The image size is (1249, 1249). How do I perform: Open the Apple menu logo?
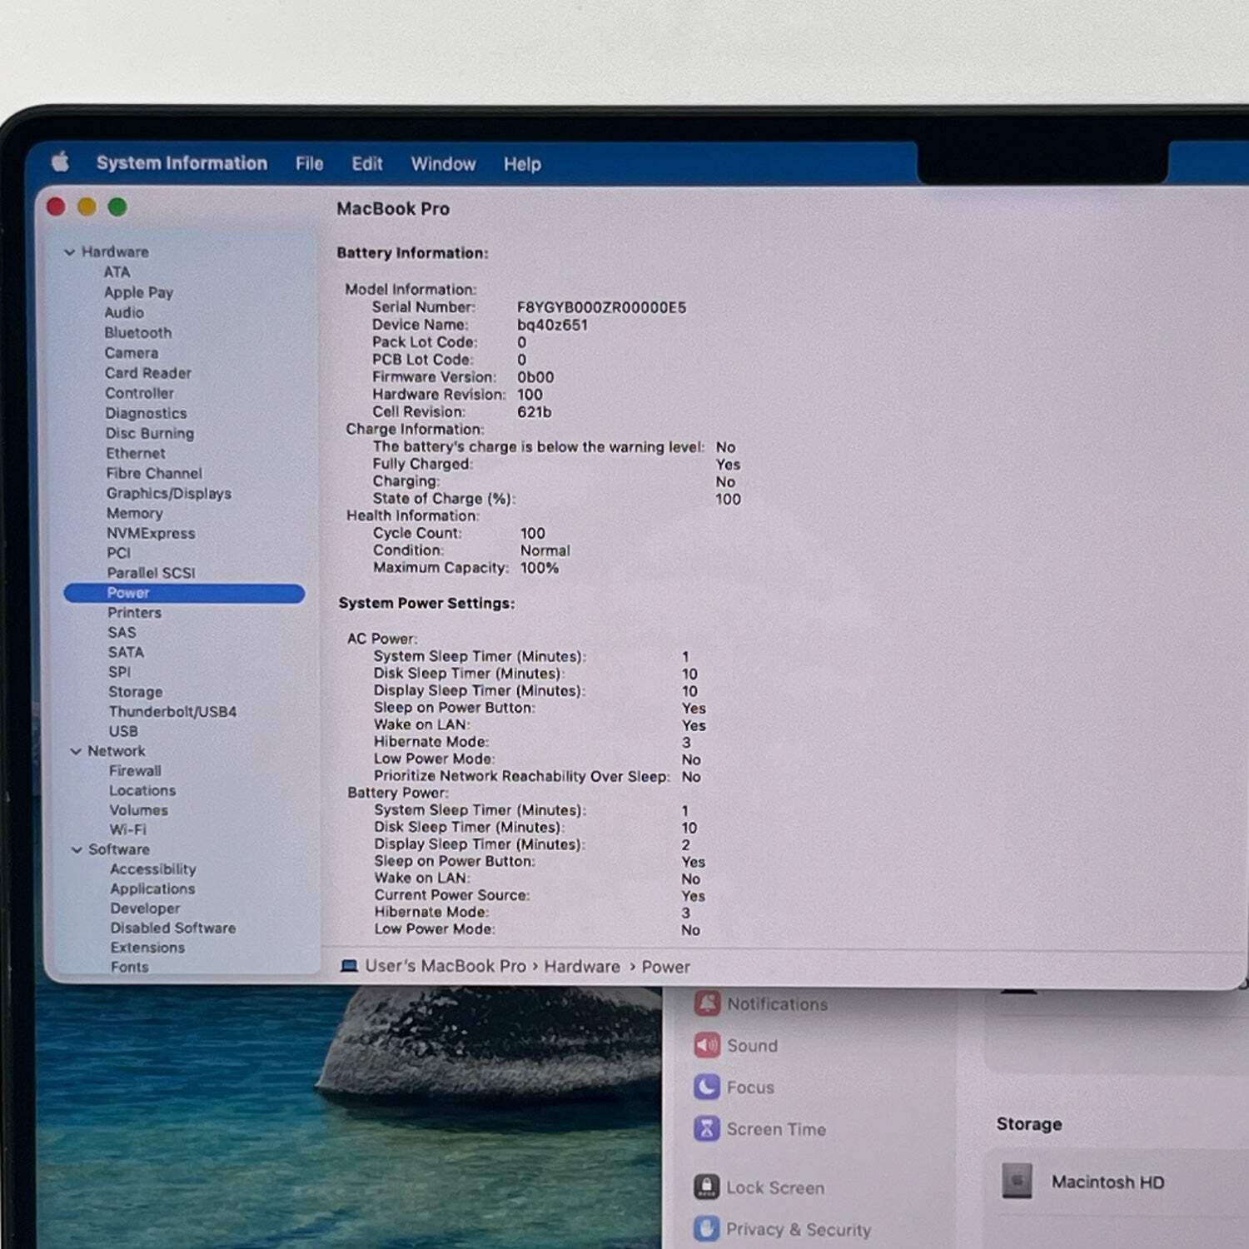tap(60, 162)
